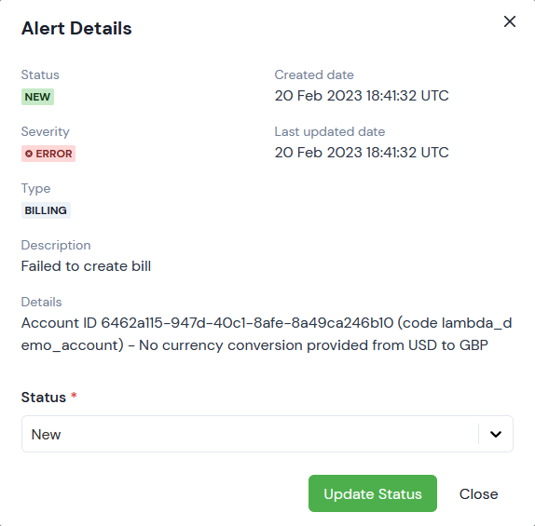Select the Failed to create bill description

[x=86, y=266]
